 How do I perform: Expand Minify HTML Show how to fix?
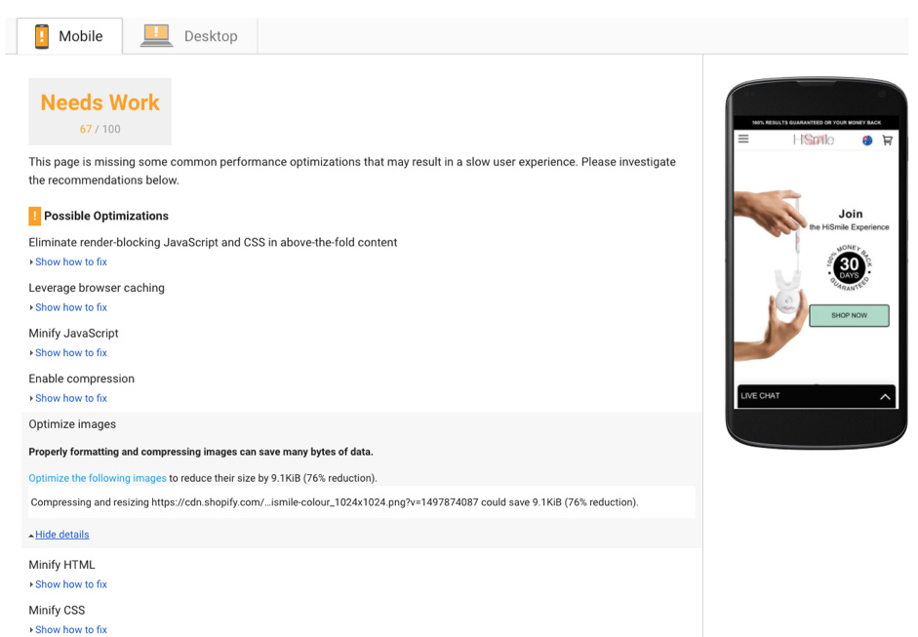click(x=71, y=584)
